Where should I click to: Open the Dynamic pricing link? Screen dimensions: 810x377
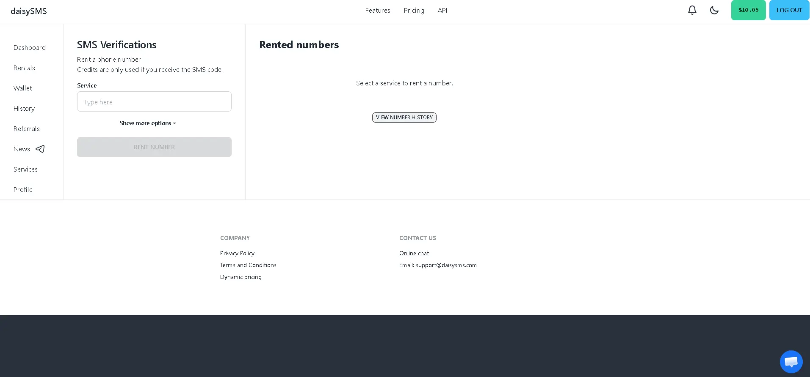coord(241,277)
